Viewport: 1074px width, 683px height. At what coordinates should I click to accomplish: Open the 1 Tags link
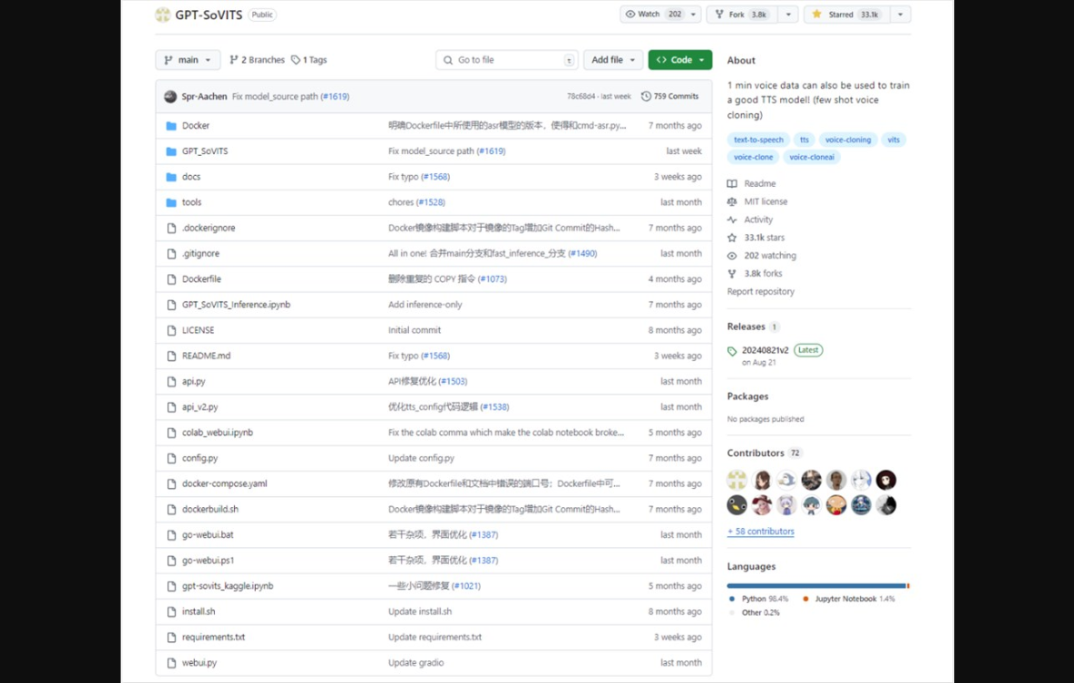pos(309,60)
